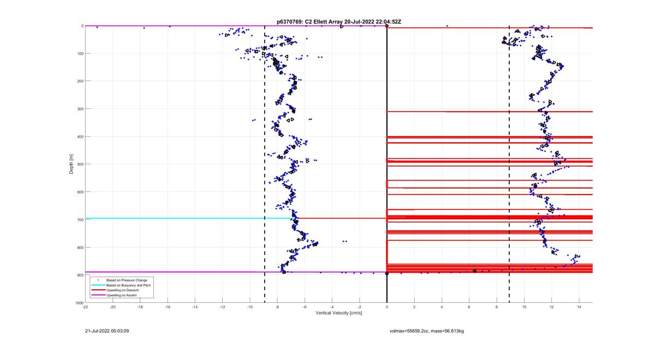Select 'volmax=55659.2cc, mass=56.613kg' footer text
Image resolution: width=655 pixels, height=340 pixels.
click(x=426, y=331)
